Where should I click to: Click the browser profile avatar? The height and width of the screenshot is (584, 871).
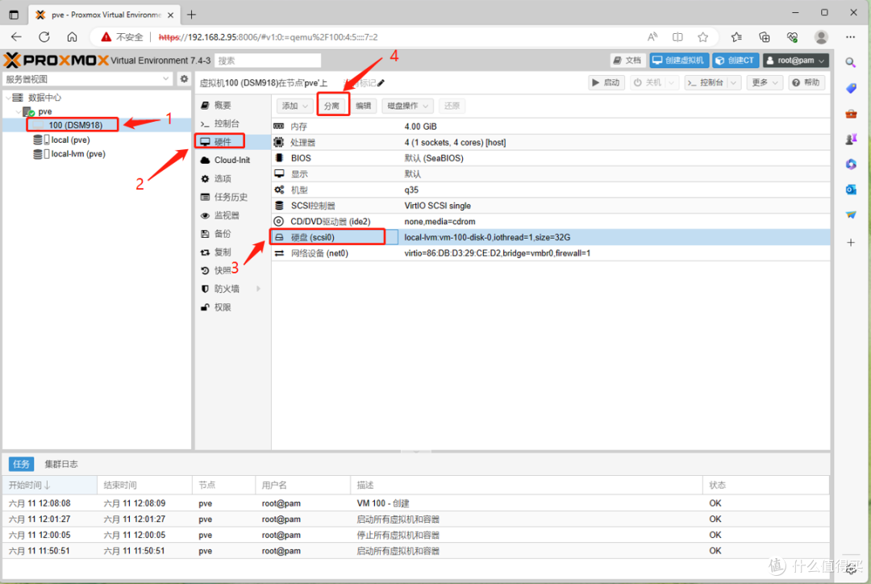821,36
